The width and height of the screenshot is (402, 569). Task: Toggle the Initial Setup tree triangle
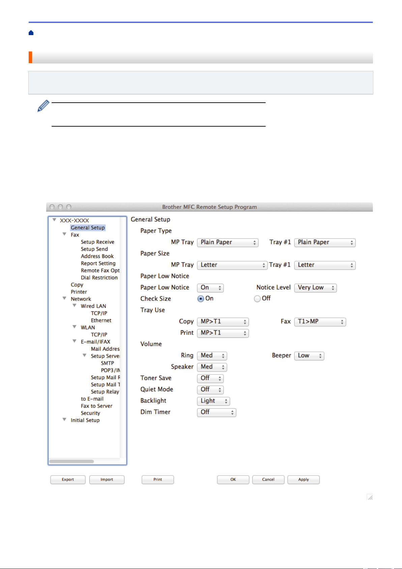pyautogui.click(x=64, y=419)
